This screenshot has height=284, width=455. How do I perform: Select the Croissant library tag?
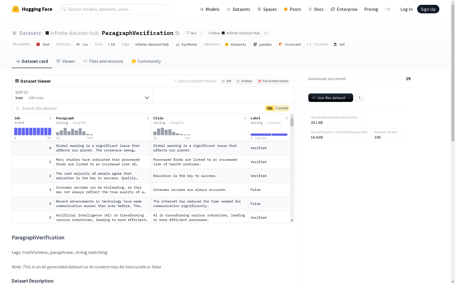point(290,44)
